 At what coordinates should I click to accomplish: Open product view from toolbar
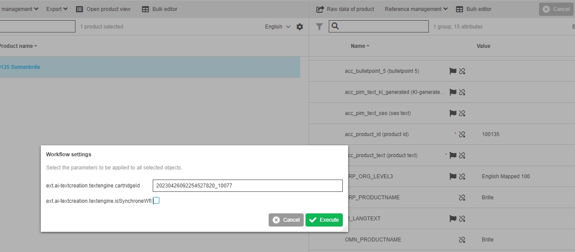tap(103, 9)
